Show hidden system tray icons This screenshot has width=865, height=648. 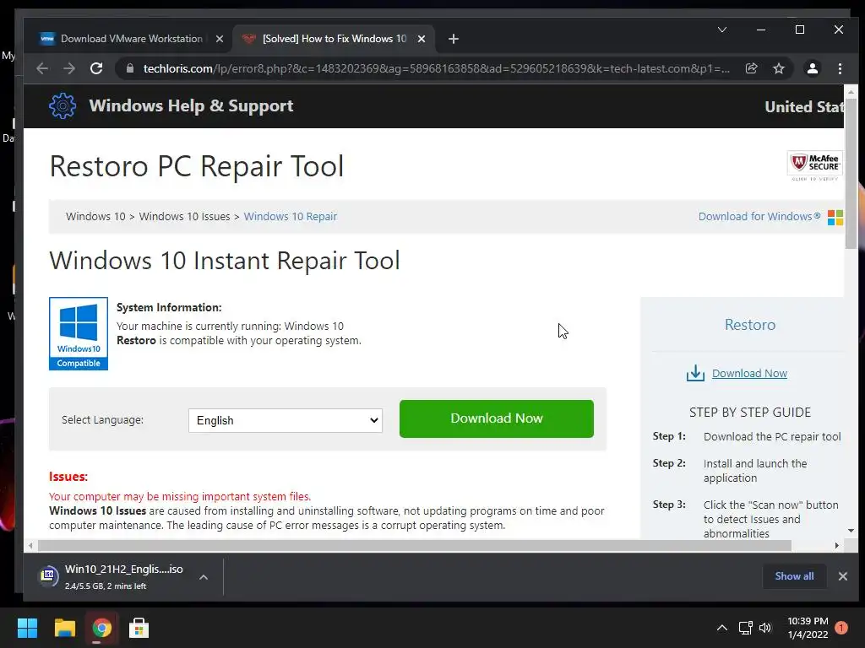(721, 628)
